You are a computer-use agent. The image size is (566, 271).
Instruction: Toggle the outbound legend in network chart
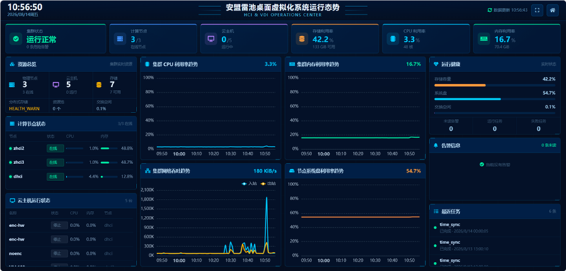[268, 183]
